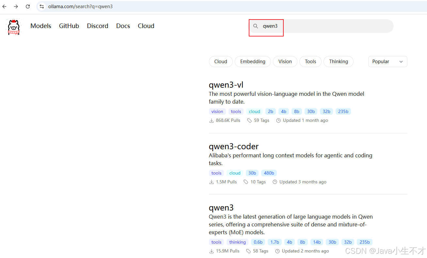The width and height of the screenshot is (427, 258).
Task: Click the browser forward arrow
Action: coord(16,7)
